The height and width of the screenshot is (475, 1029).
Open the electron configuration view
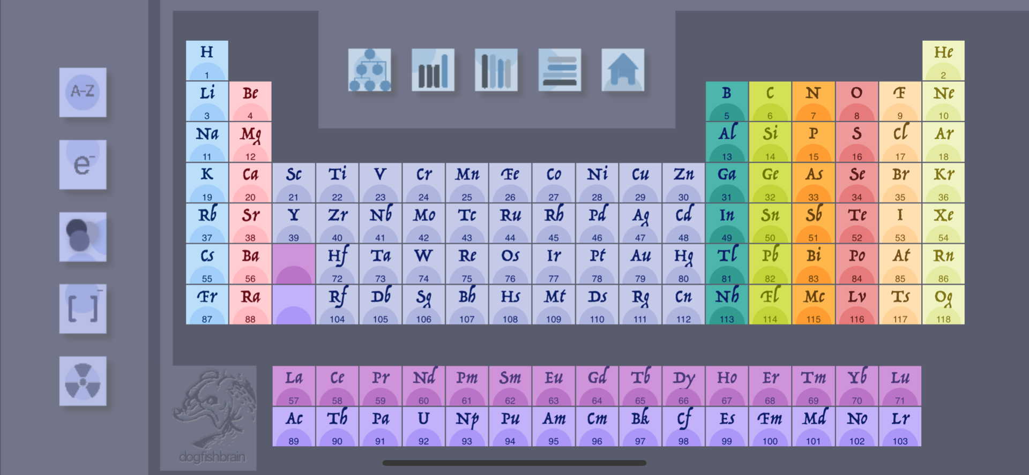pyautogui.click(x=83, y=164)
